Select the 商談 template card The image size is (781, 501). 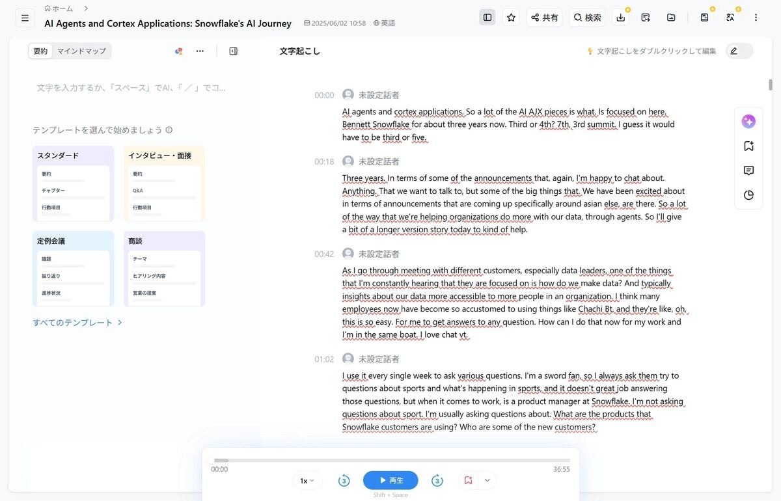coord(164,269)
